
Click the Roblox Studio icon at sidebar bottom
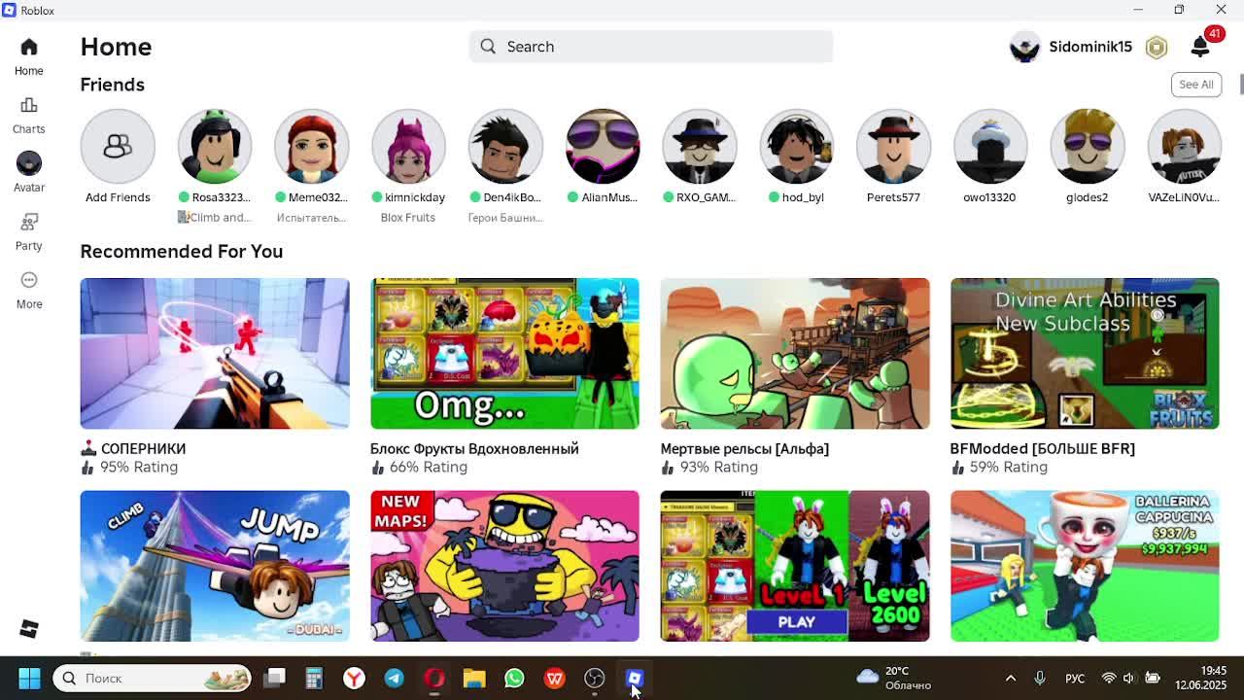28,629
